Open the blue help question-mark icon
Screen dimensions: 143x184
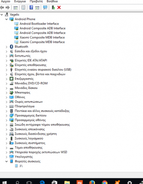click(x=31, y=8)
